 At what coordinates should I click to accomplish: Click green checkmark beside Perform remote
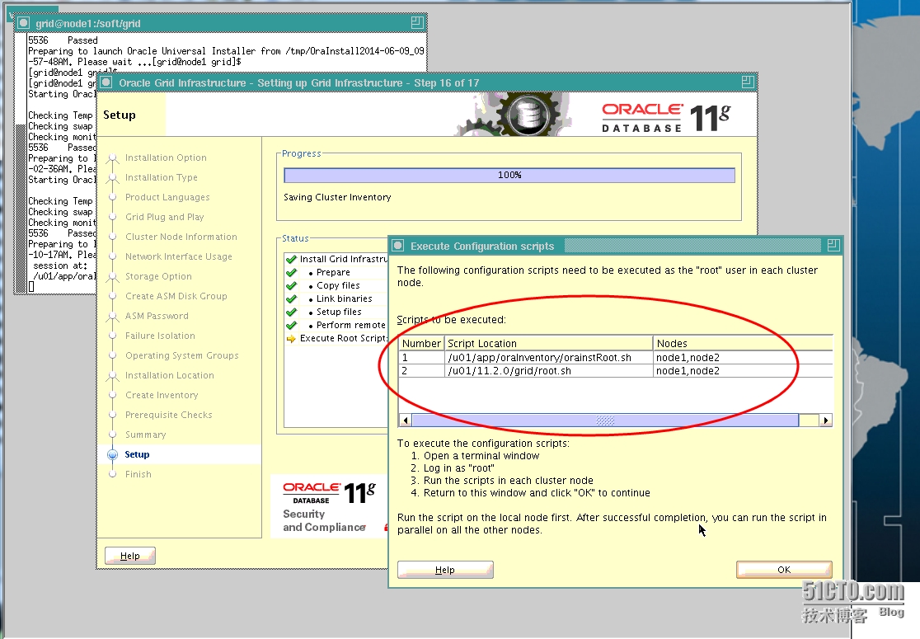click(291, 325)
